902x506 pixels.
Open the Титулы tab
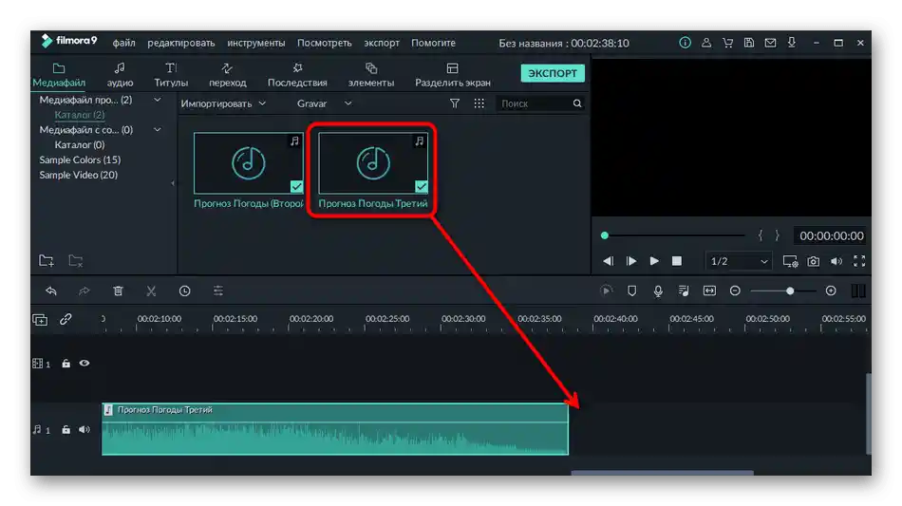click(171, 75)
